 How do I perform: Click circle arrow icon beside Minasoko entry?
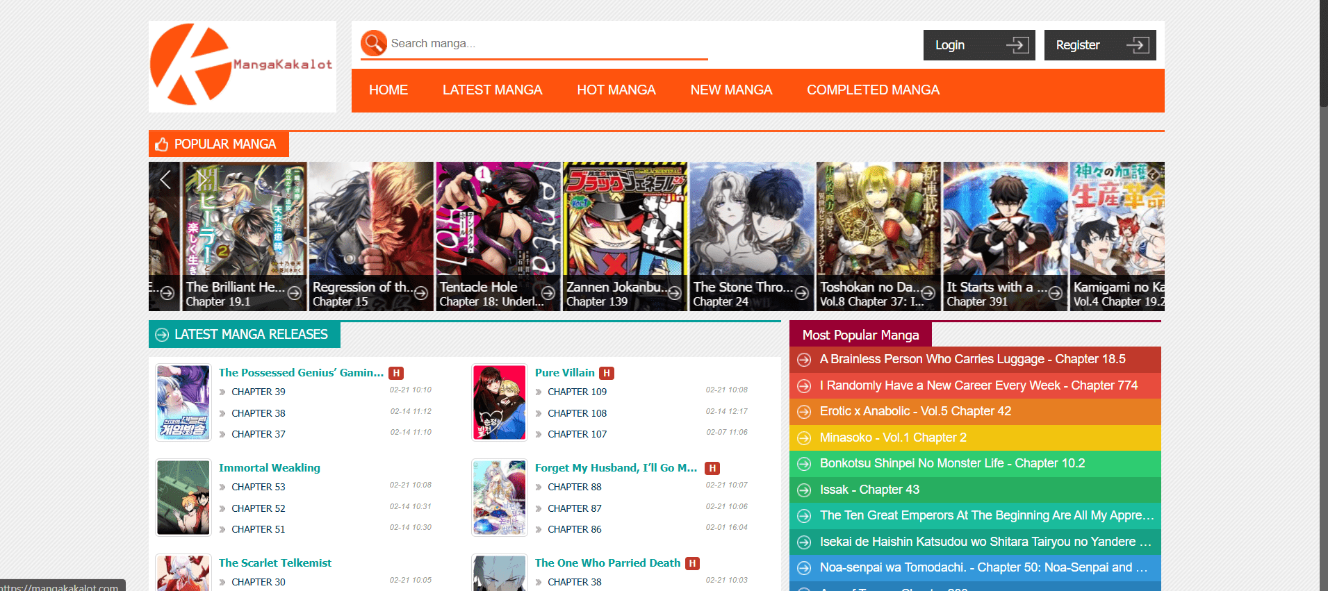(804, 438)
